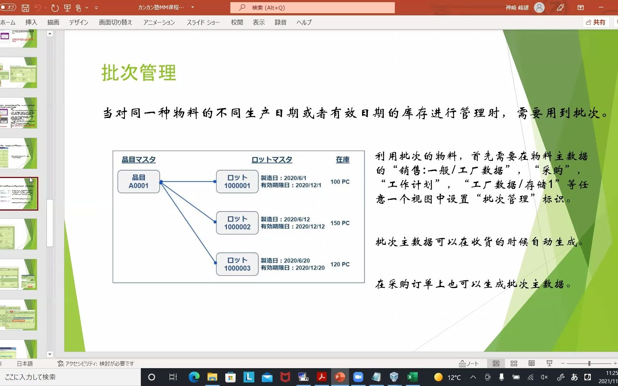This screenshot has width=618, height=386.
Task: Select the currently highlighted slide thumbnail
Action: 19,194
